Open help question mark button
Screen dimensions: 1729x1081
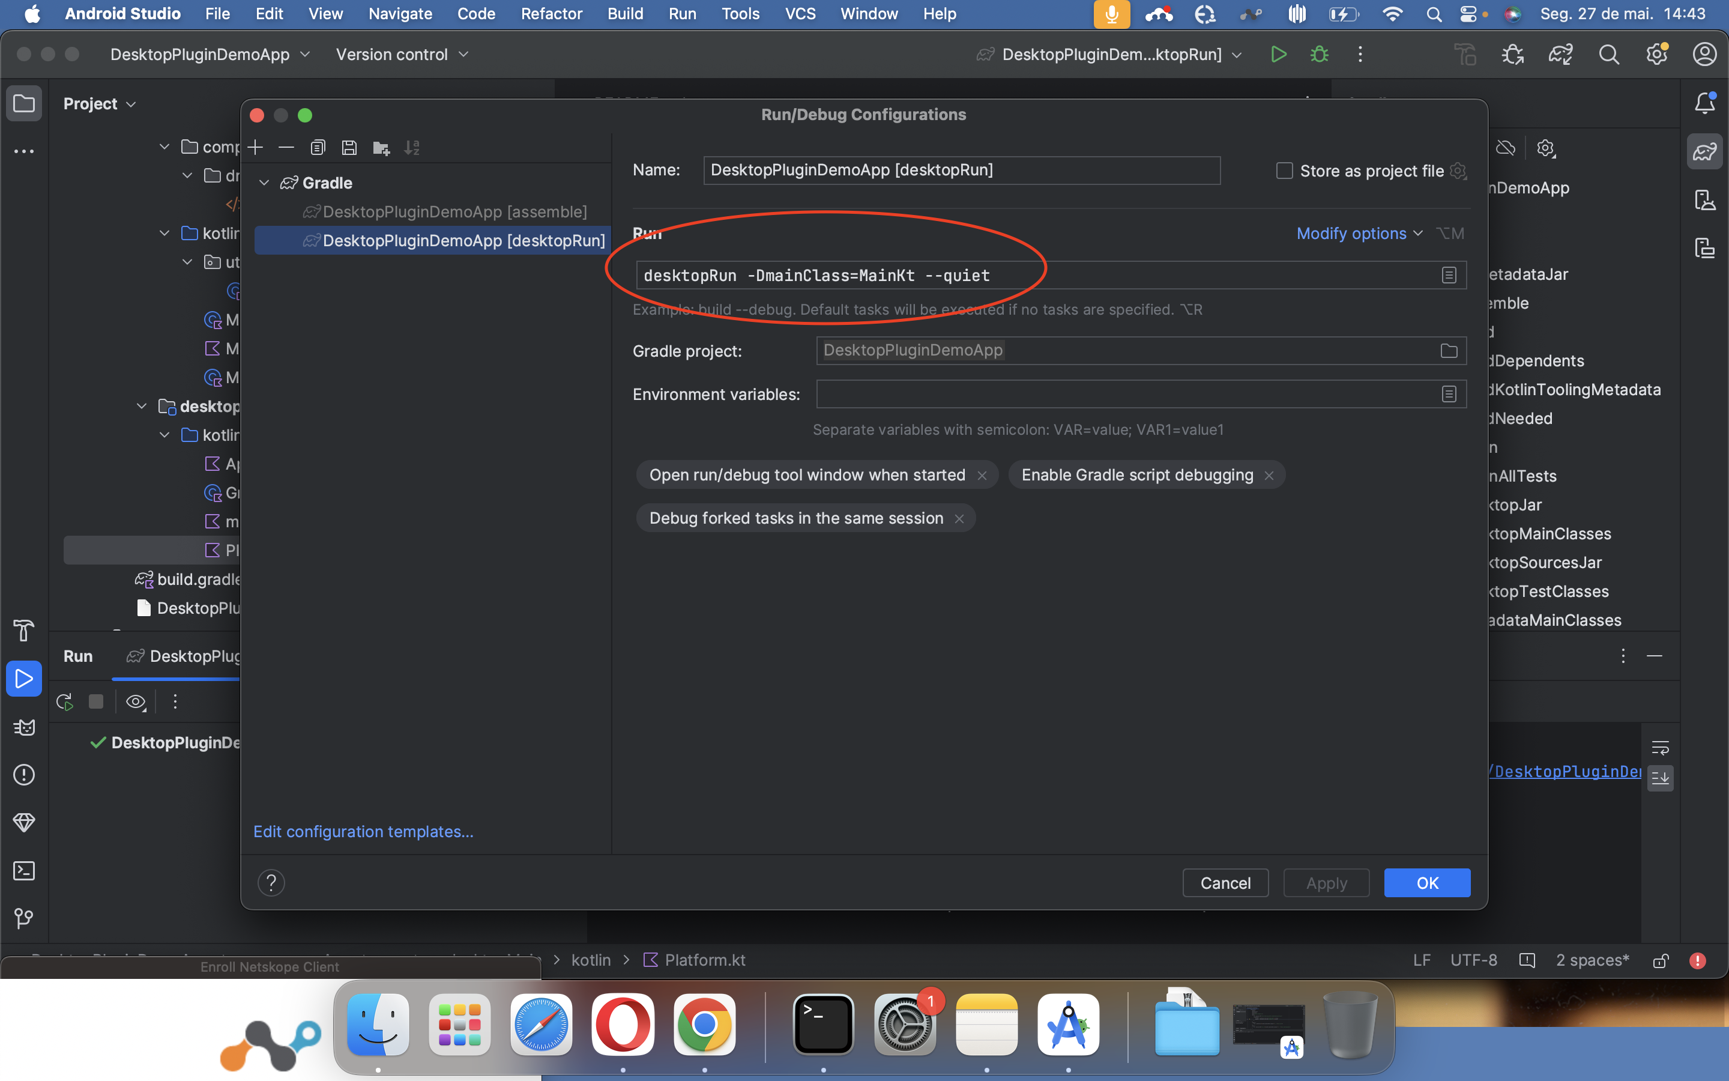pos(271,883)
